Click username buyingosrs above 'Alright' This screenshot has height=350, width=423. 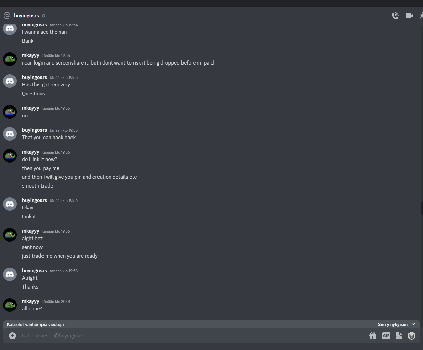click(34, 271)
